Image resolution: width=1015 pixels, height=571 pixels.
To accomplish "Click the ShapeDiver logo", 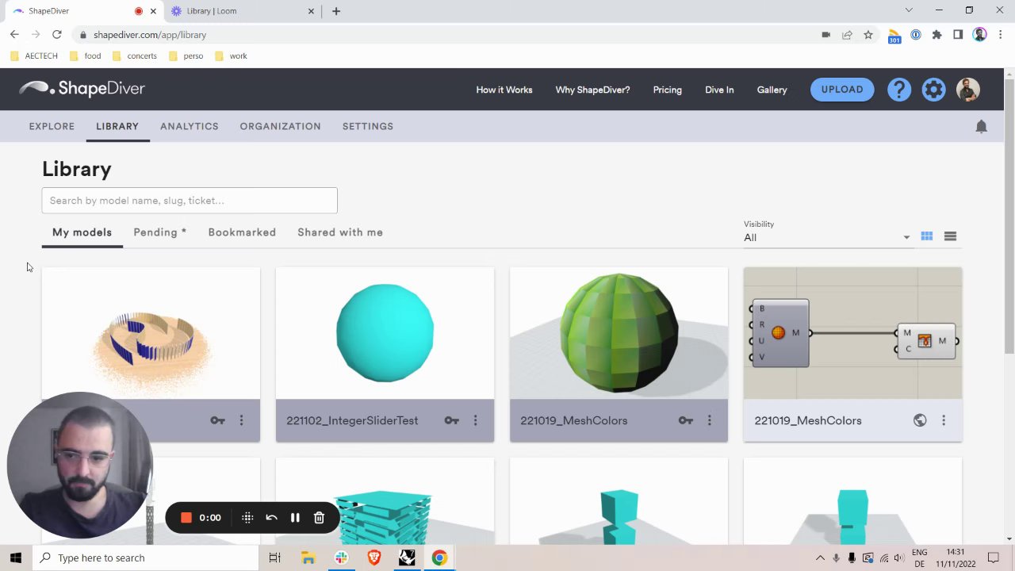I will pyautogui.click(x=82, y=88).
